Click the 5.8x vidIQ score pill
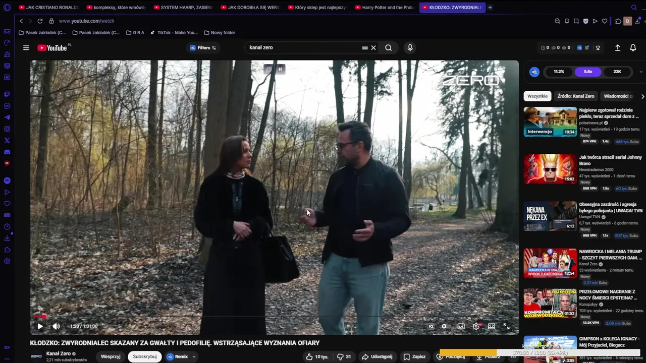Image resolution: width=646 pixels, height=363 pixels. coord(588,72)
